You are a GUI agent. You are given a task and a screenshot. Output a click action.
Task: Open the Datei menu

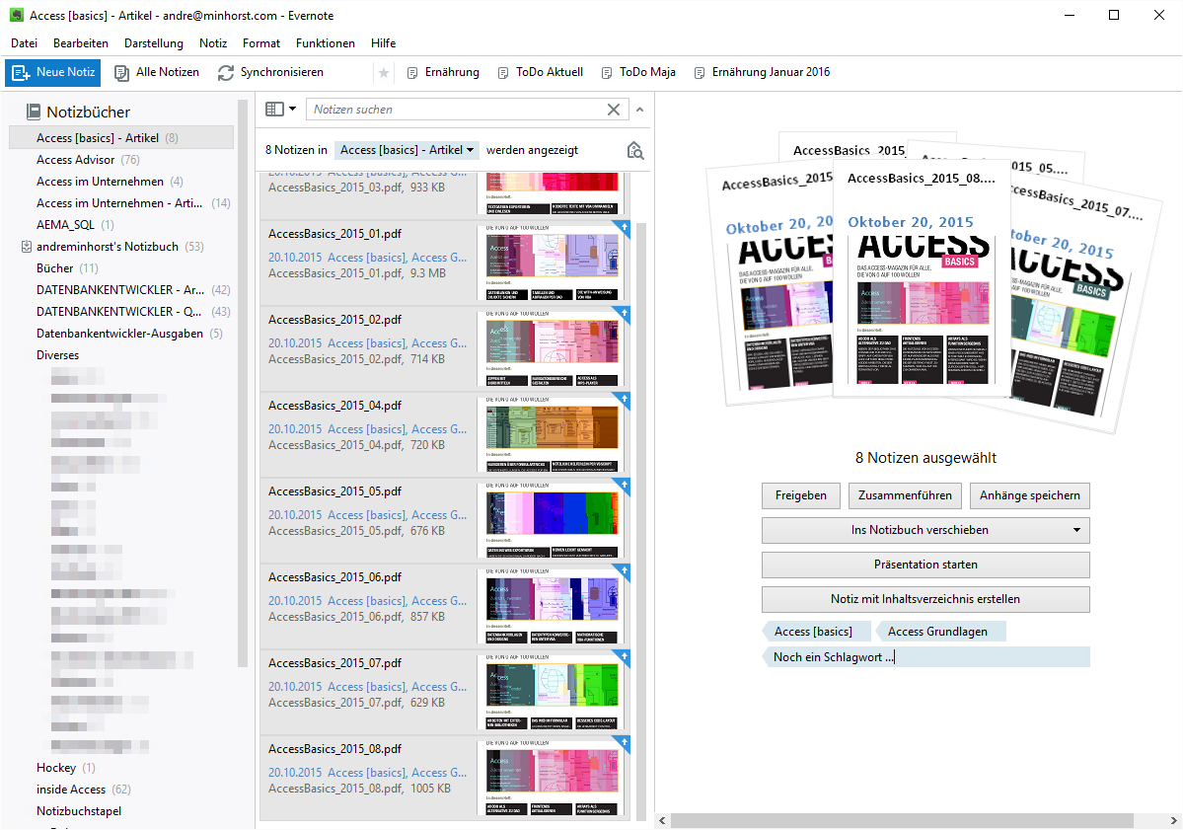(x=24, y=43)
